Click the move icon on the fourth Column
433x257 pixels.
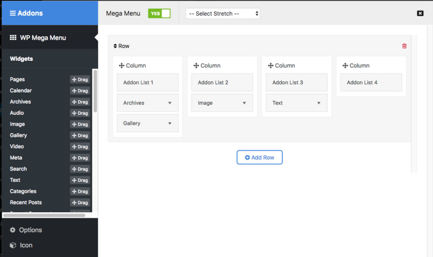coord(345,65)
